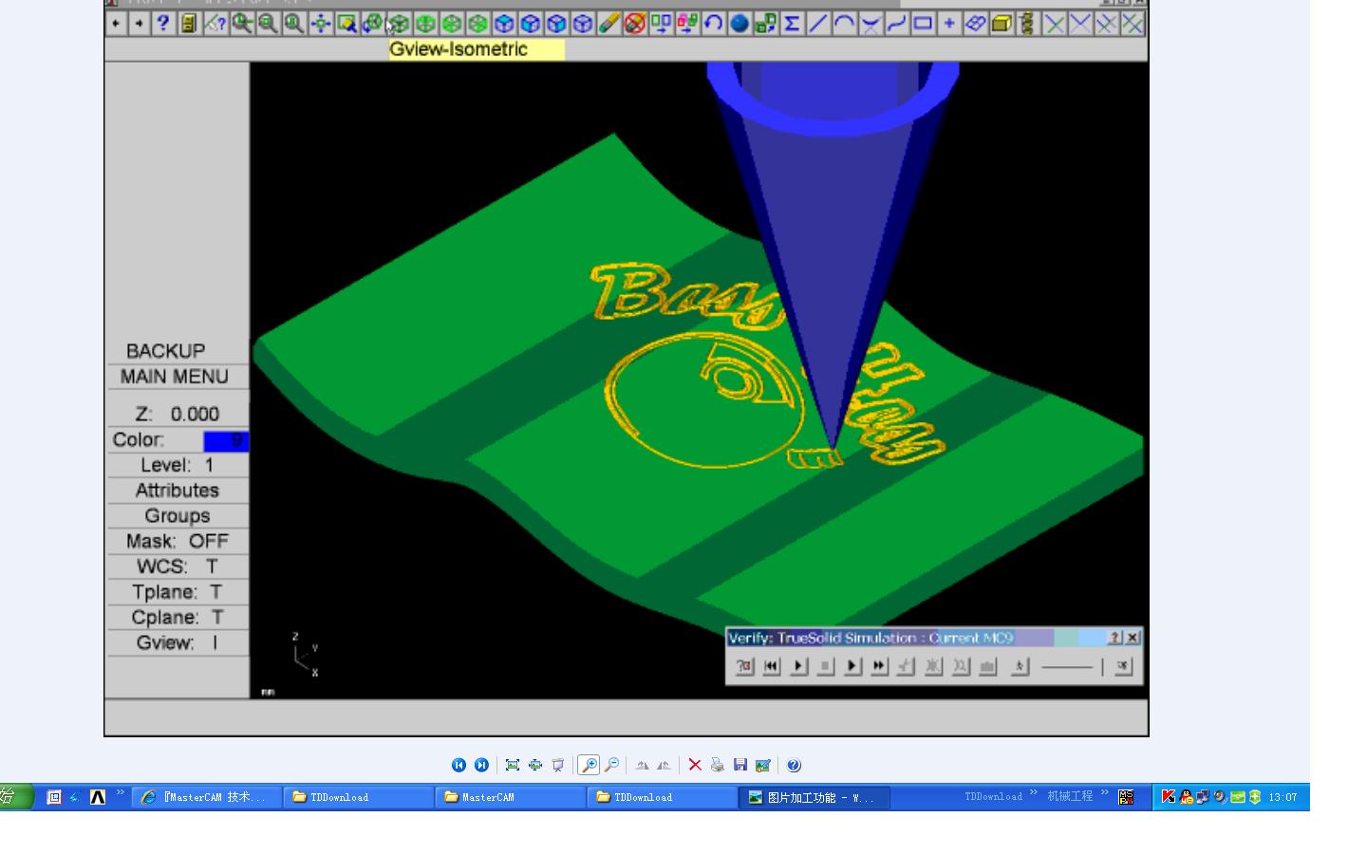The image size is (1367, 854).
Task: Click the Actual Size icon in viewer
Action: coord(535,765)
